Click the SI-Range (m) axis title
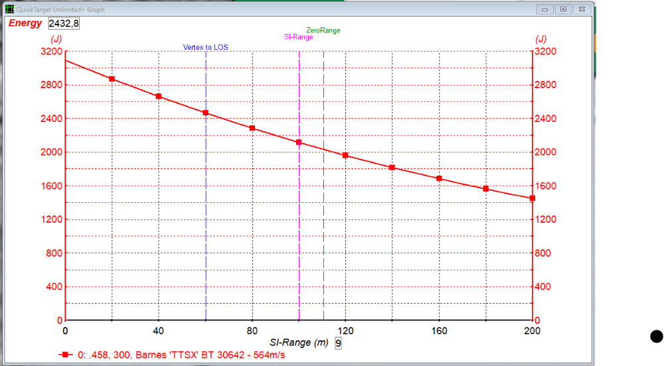The height and width of the screenshot is (366, 664). tap(299, 343)
